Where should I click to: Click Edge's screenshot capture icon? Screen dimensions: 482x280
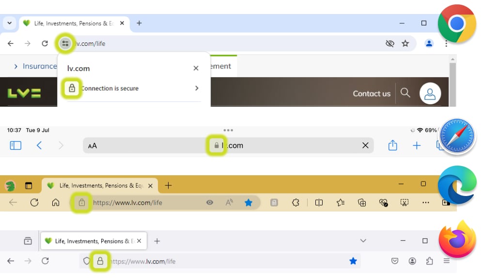(x=404, y=202)
